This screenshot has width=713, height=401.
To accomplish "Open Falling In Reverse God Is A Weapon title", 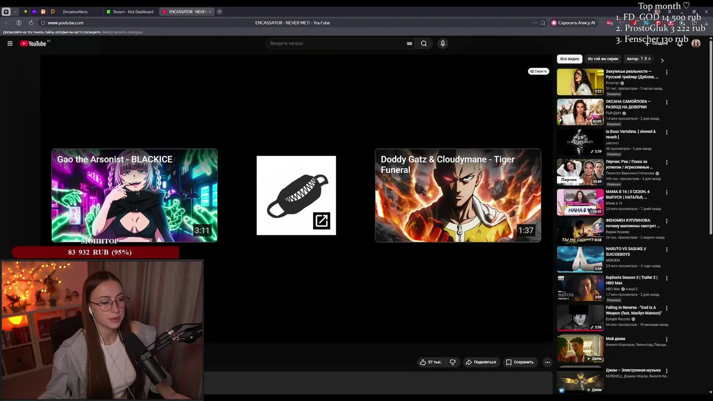I will [x=633, y=310].
